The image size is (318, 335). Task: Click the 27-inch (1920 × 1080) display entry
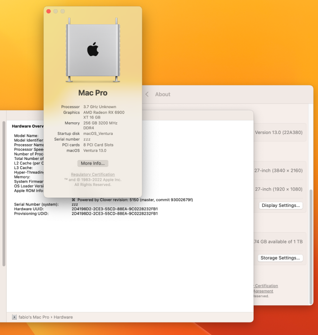point(279,189)
